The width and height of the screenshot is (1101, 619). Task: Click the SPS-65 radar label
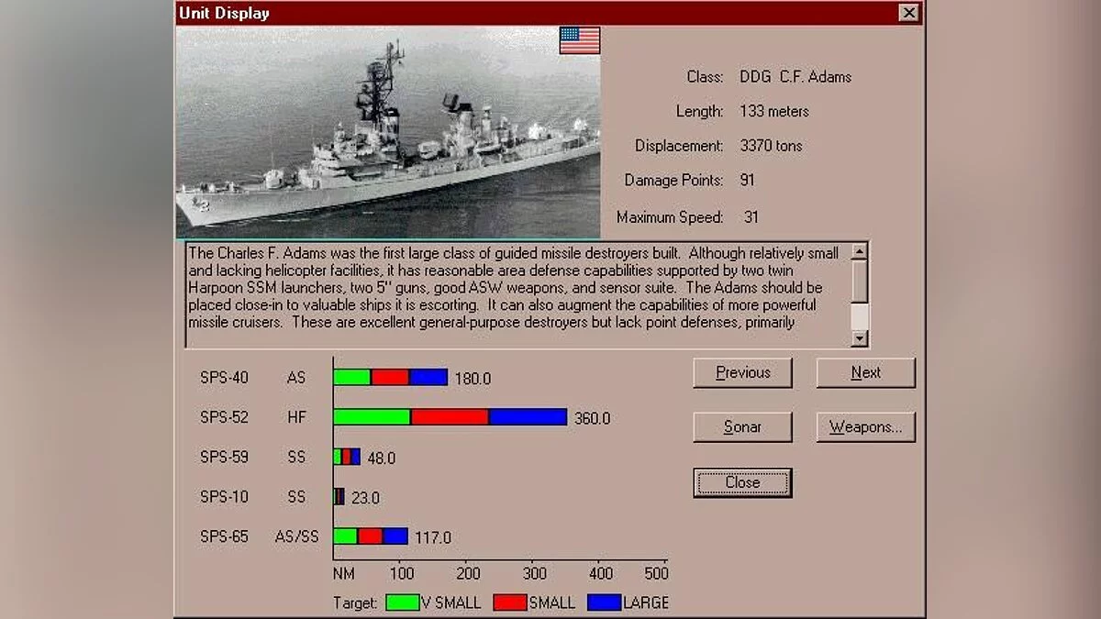(x=224, y=536)
